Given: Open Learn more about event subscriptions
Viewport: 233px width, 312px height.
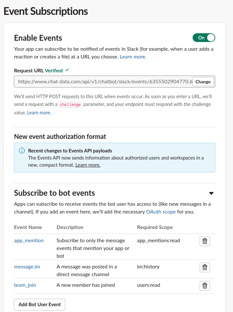Looking at the screenshot, I should 132,57.
